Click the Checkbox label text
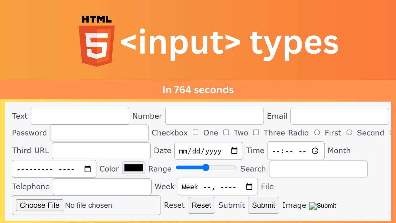The width and height of the screenshot is (396, 223). [x=170, y=133]
